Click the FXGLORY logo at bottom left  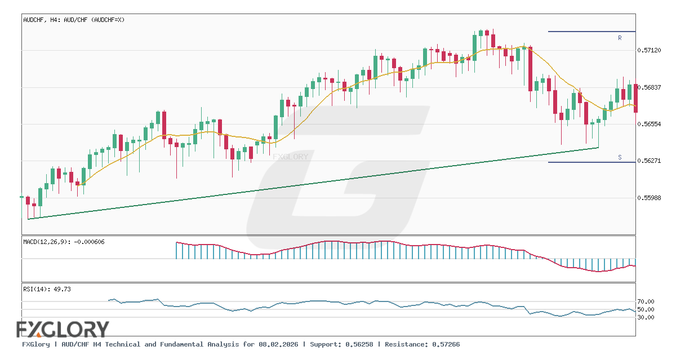(x=63, y=329)
